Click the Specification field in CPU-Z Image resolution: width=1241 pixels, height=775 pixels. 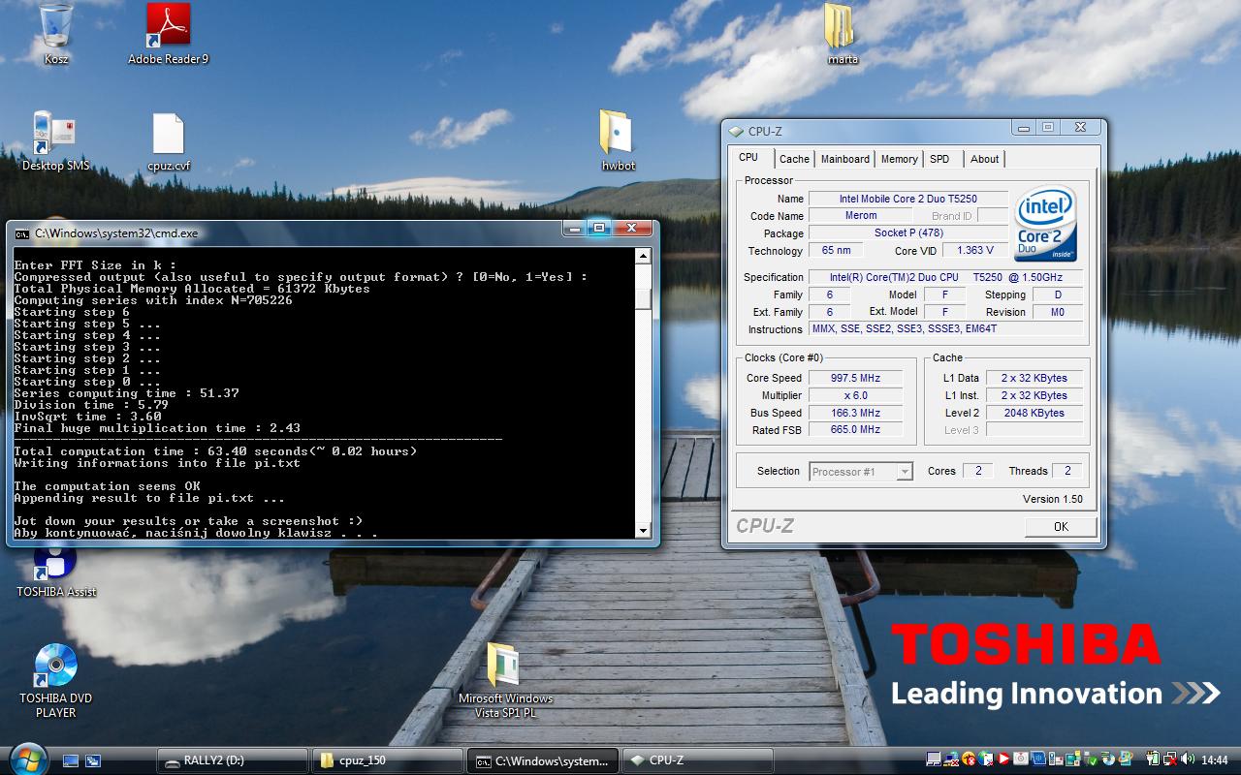tap(946, 277)
